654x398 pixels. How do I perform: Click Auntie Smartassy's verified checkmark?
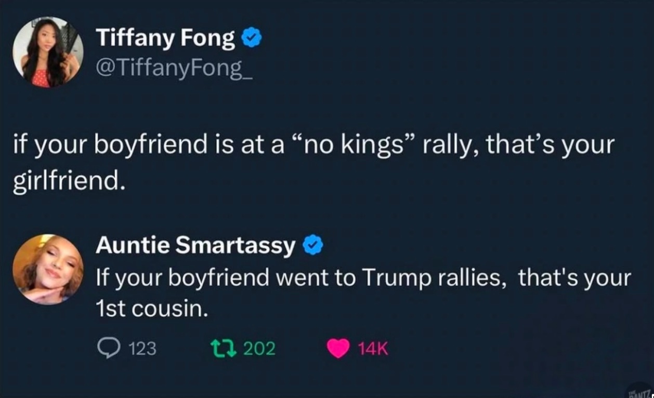click(312, 245)
